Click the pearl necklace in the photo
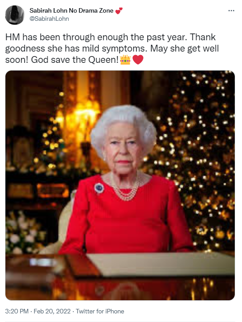 click(x=125, y=190)
